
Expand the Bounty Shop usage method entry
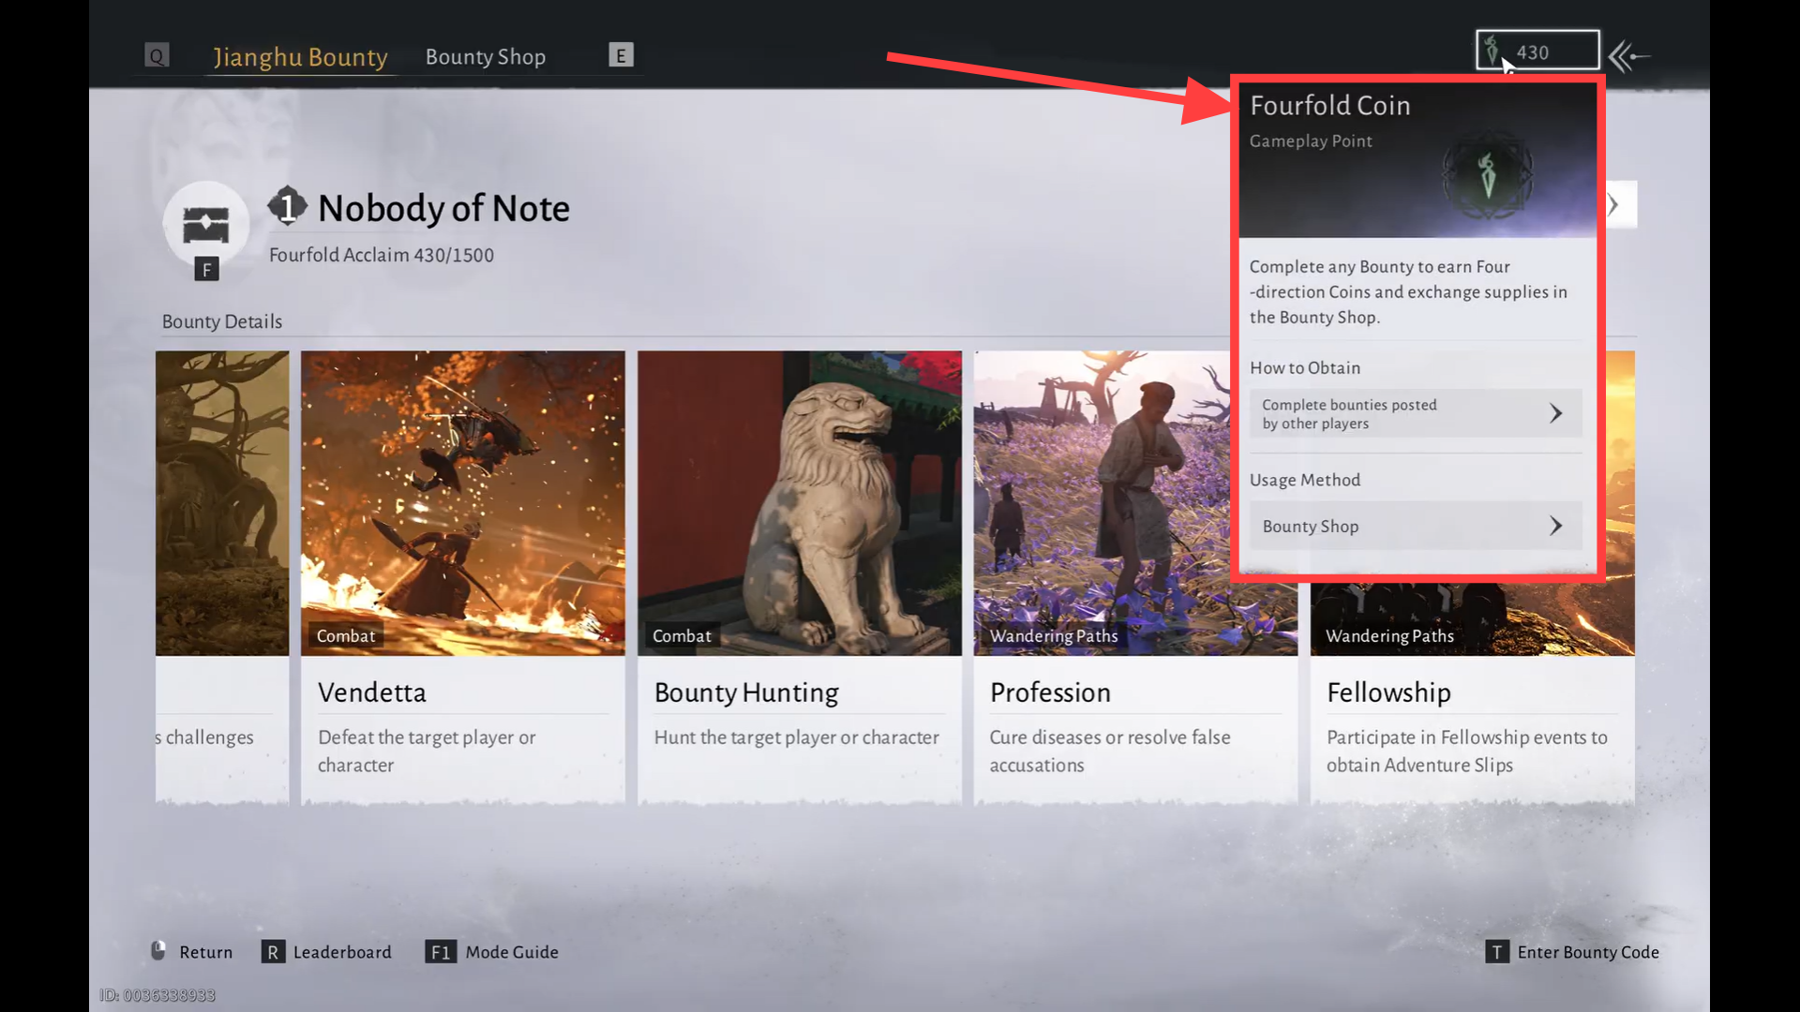1415,526
